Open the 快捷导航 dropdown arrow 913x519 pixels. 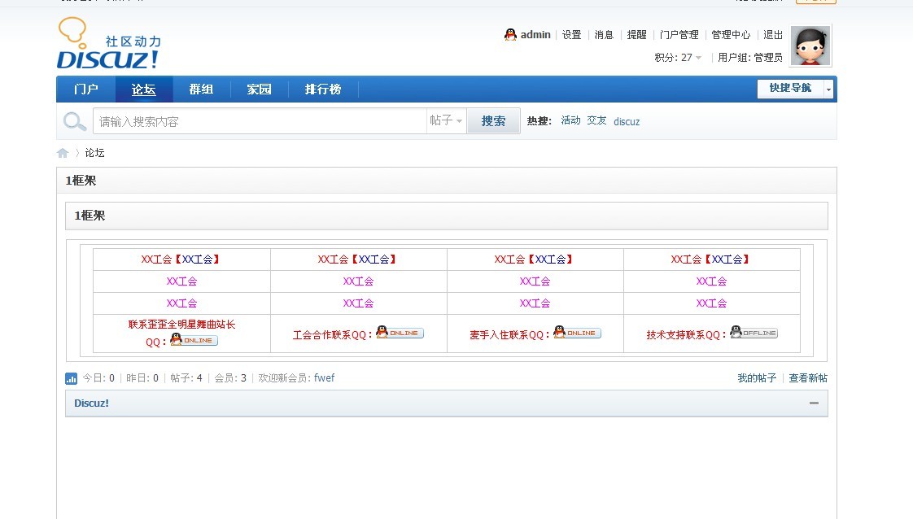point(828,89)
